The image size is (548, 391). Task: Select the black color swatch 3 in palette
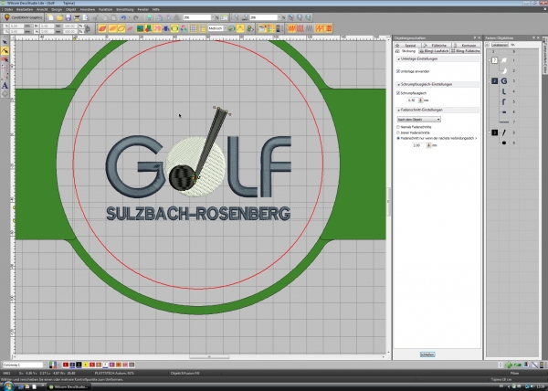[x=79, y=365]
